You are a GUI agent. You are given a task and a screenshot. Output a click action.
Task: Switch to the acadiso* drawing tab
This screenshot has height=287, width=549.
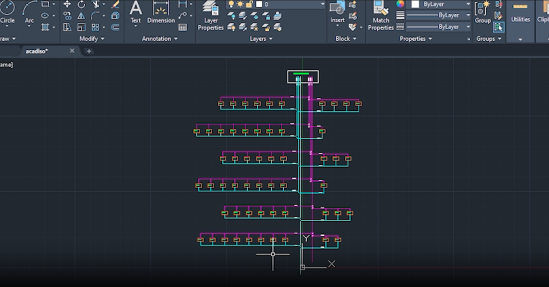point(37,51)
